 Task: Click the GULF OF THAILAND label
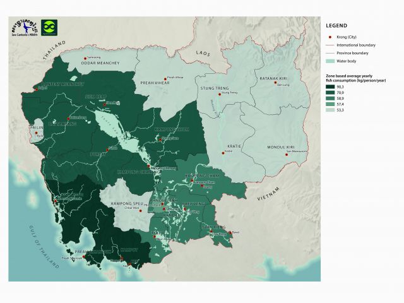44,247
